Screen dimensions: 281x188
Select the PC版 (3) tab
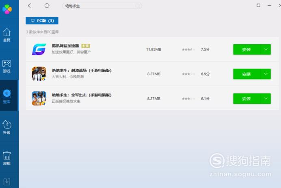pos(42,21)
